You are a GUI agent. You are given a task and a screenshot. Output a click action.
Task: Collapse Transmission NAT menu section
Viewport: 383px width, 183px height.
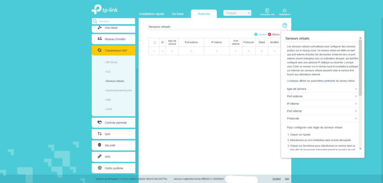pos(113,50)
